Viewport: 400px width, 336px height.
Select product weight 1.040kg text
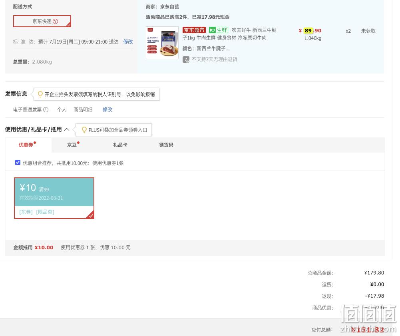tap(313, 38)
